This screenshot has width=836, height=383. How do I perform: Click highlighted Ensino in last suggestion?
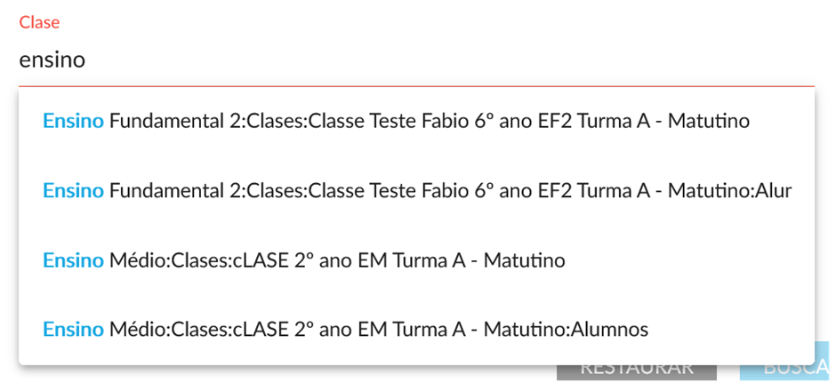[73, 330]
